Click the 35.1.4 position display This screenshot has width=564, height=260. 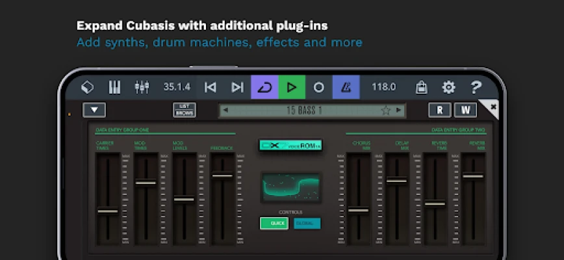[177, 87]
